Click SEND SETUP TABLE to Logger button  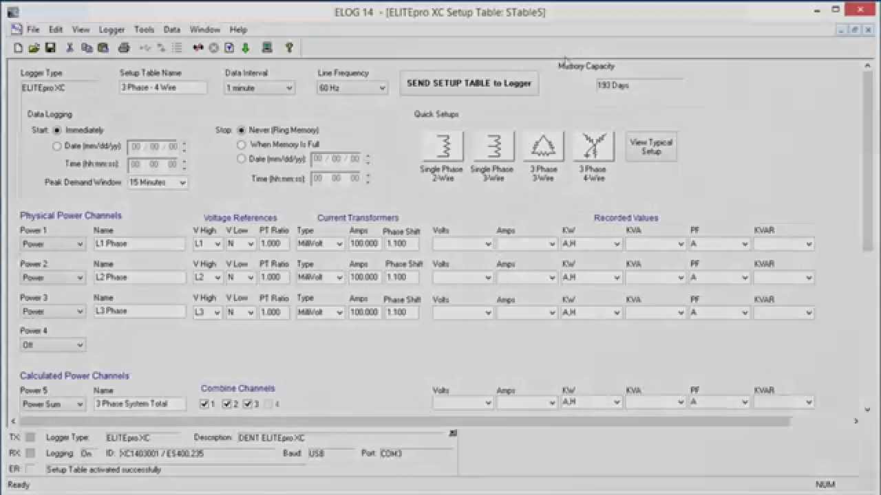469,83
